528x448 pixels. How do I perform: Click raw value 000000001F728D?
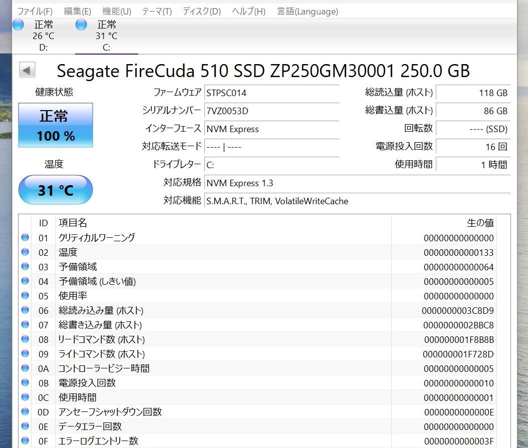[x=458, y=354]
